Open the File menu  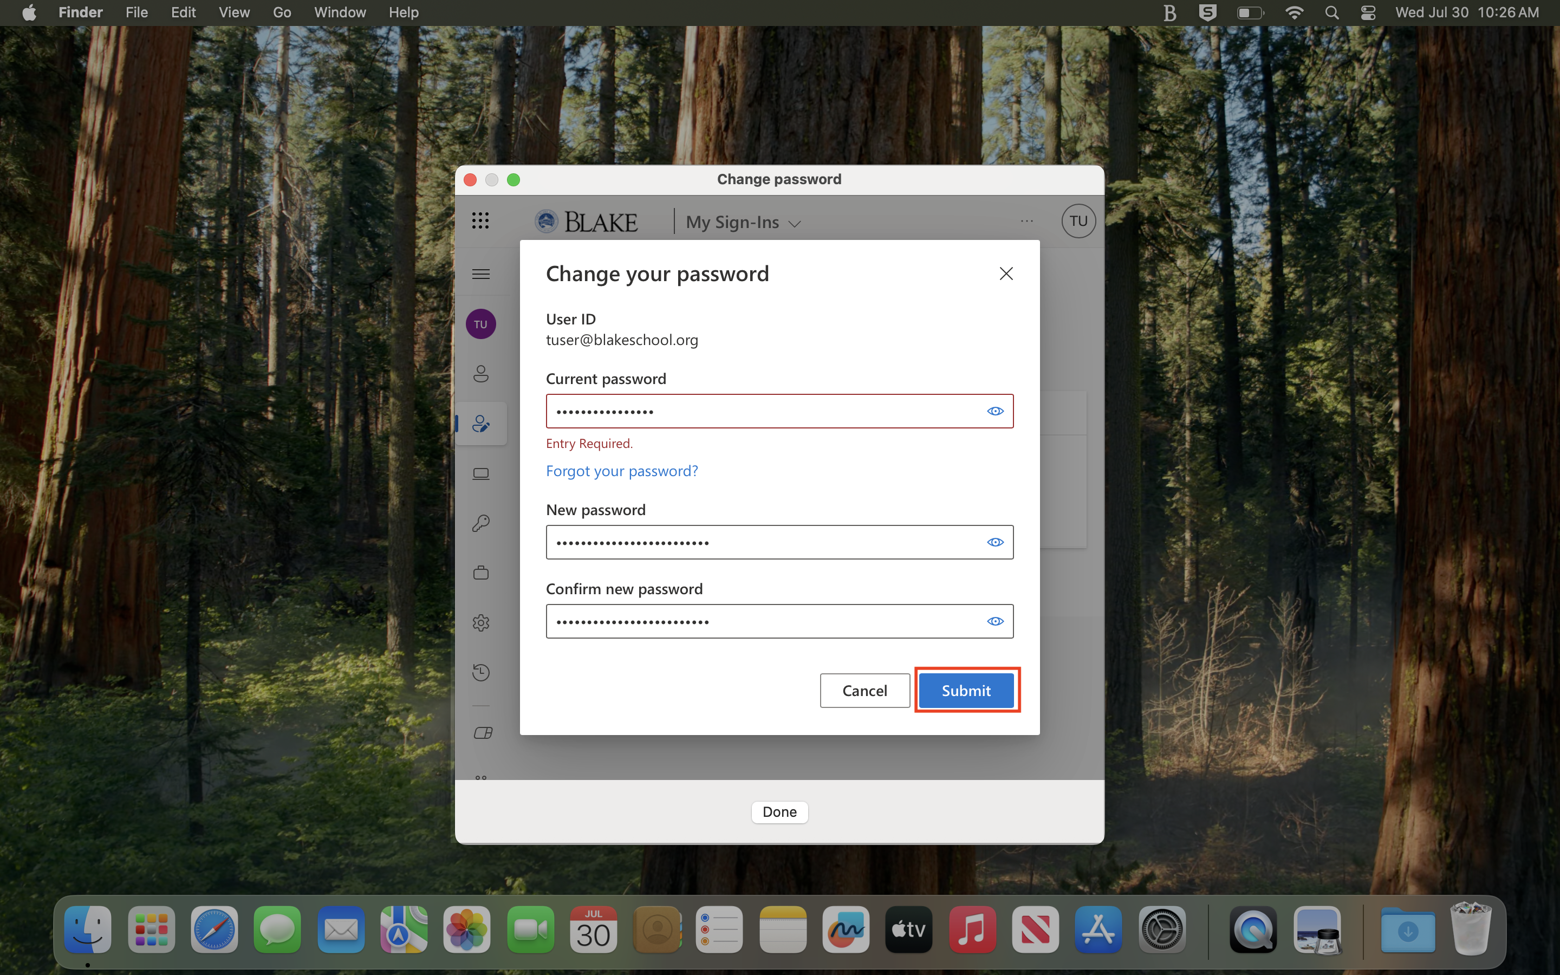click(x=136, y=12)
